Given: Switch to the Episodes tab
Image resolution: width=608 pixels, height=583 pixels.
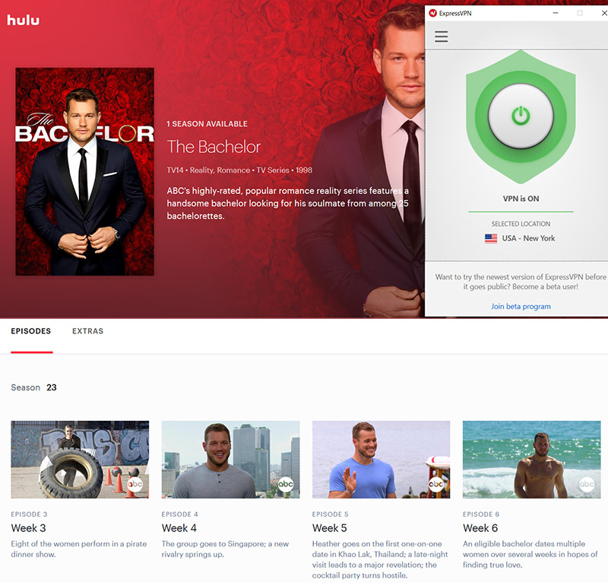Looking at the screenshot, I should pyautogui.click(x=31, y=331).
